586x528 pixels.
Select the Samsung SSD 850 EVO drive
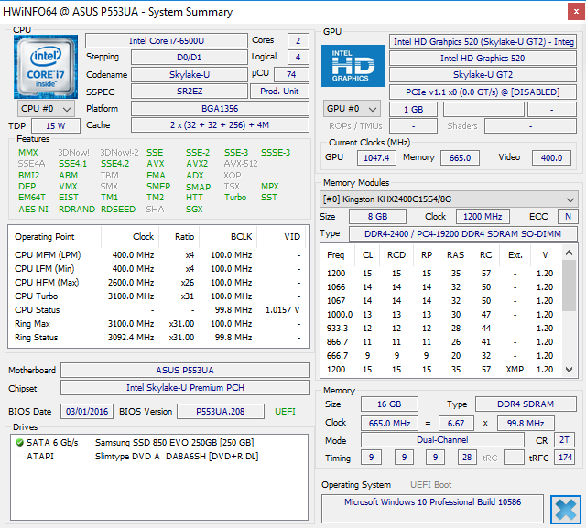point(172,443)
